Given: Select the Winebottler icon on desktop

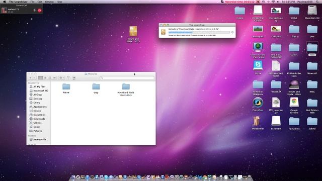Looking at the screenshot, I should click(257, 121).
